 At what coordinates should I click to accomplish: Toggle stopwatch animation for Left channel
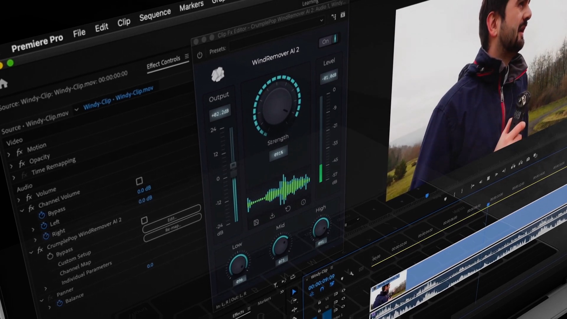[44, 226]
